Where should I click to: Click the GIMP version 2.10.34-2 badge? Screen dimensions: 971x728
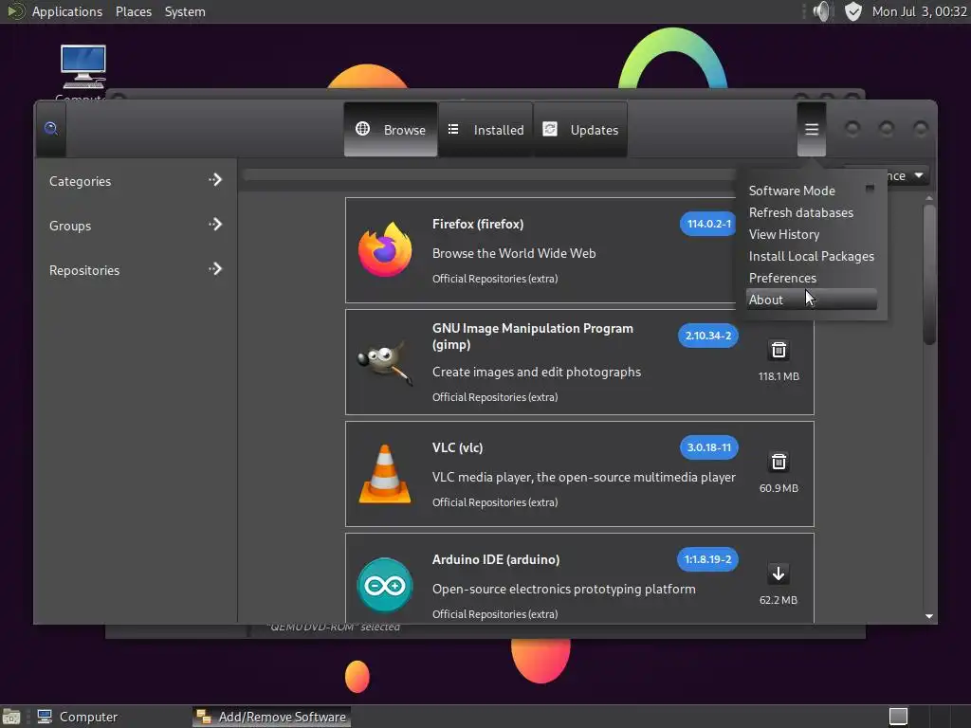point(707,336)
